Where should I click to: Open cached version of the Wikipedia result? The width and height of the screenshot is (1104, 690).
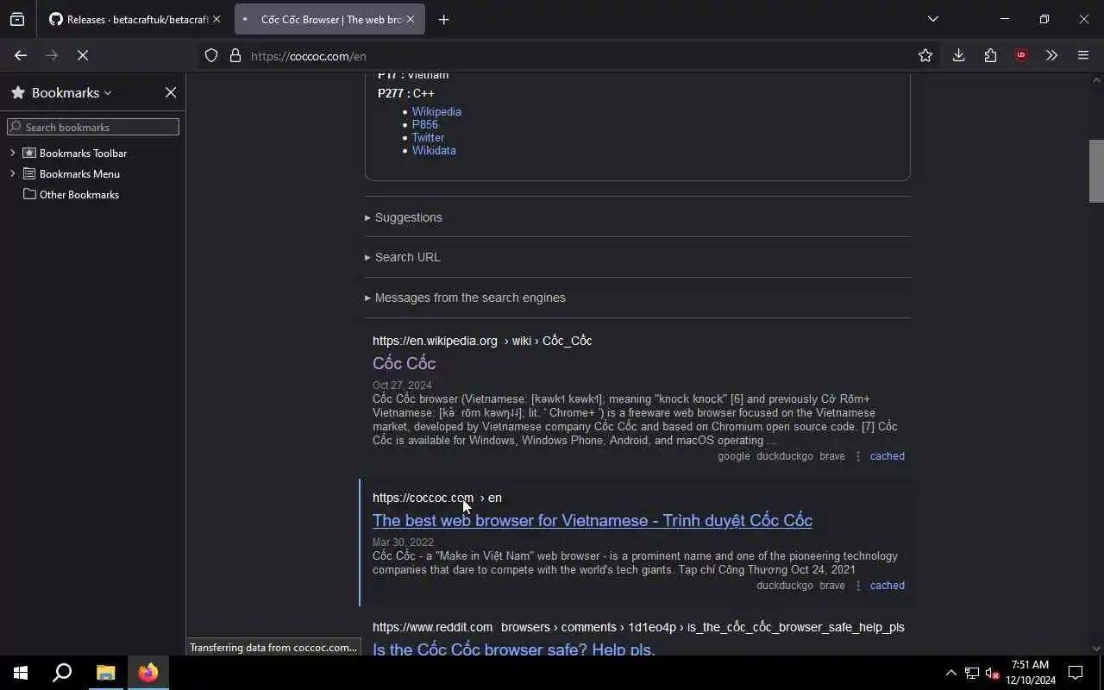(887, 456)
